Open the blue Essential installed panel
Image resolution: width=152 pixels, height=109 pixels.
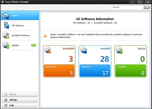(95, 70)
